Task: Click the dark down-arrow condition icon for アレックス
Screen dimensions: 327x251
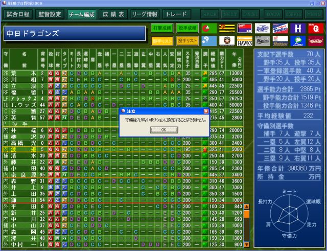Action: pyautogui.click(x=205, y=99)
